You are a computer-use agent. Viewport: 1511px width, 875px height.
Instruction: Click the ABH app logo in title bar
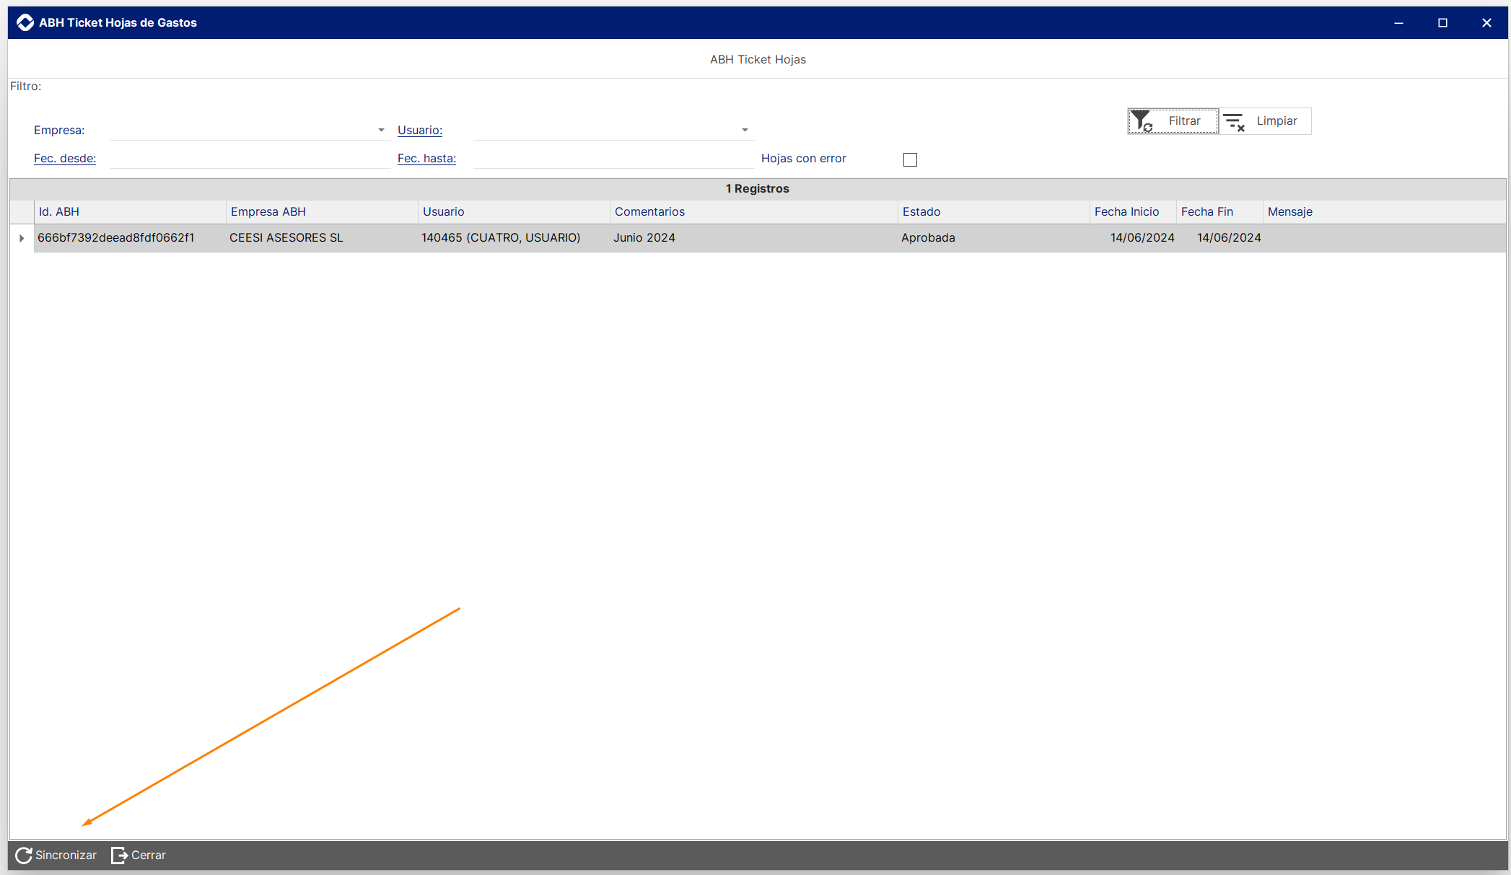[25, 22]
